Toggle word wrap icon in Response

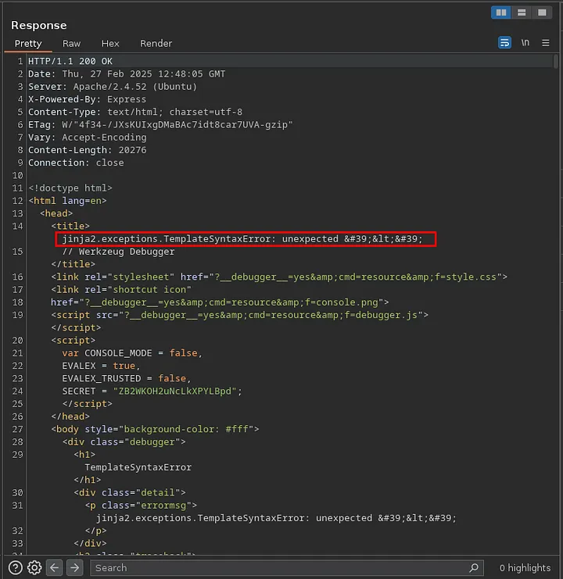[504, 43]
